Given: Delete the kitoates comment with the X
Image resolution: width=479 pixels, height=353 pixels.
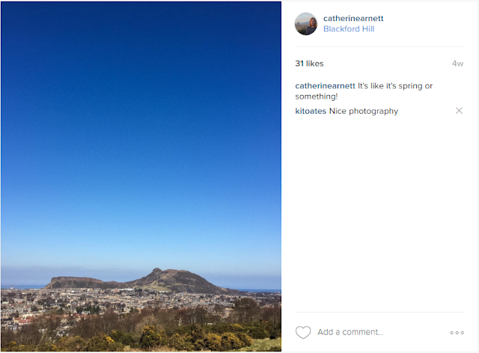Looking at the screenshot, I should [x=459, y=111].
